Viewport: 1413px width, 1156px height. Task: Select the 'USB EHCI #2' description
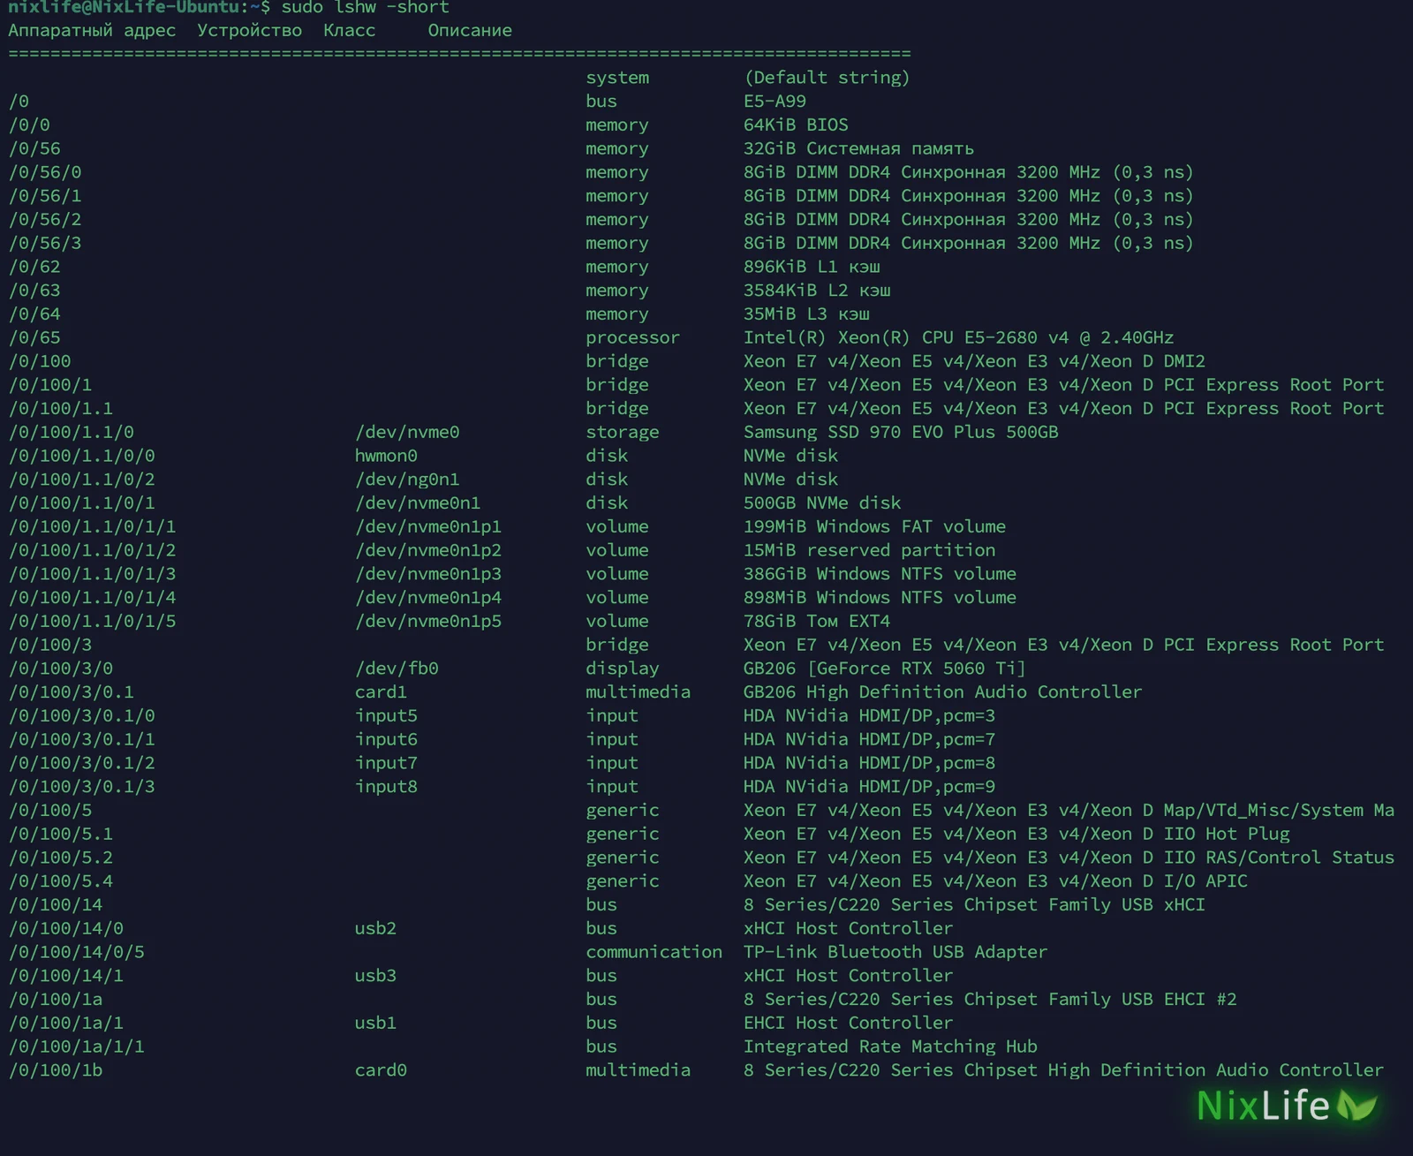[990, 1000]
